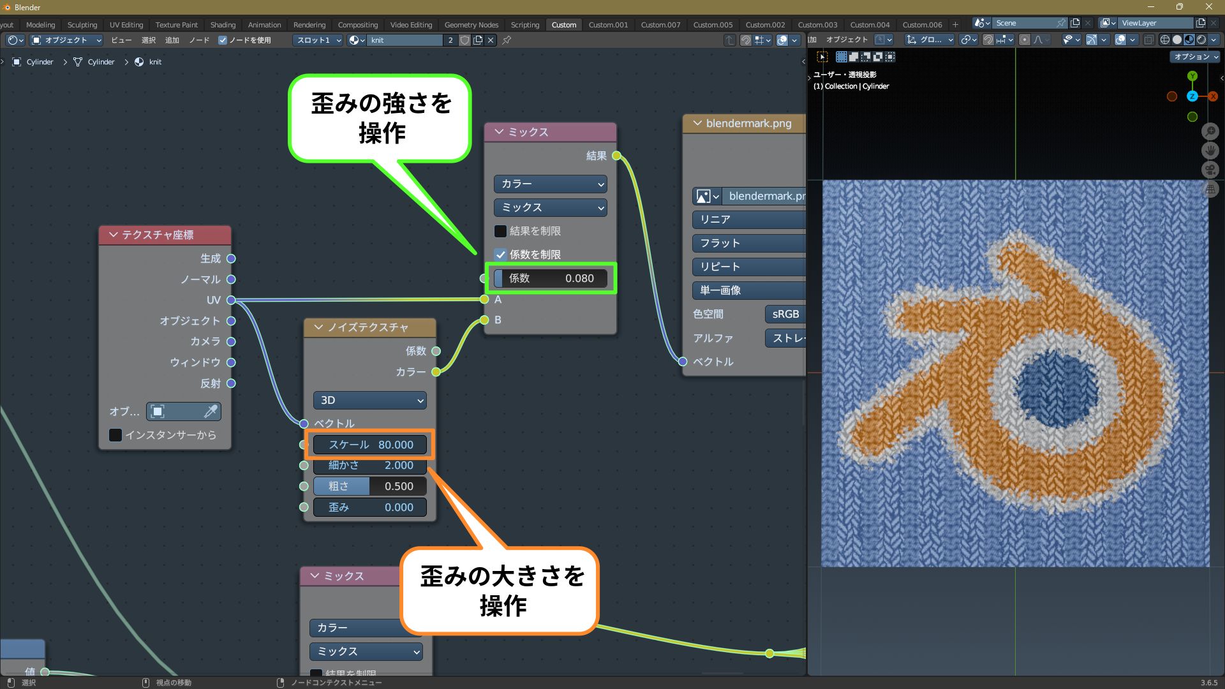Open the 追加 menu in node editor

(x=172, y=40)
